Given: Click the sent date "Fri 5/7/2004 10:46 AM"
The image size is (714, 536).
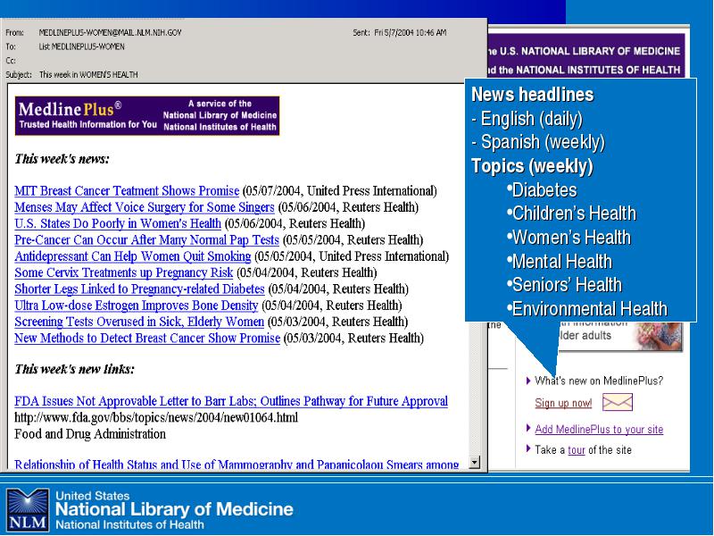Looking at the screenshot, I should [x=411, y=32].
